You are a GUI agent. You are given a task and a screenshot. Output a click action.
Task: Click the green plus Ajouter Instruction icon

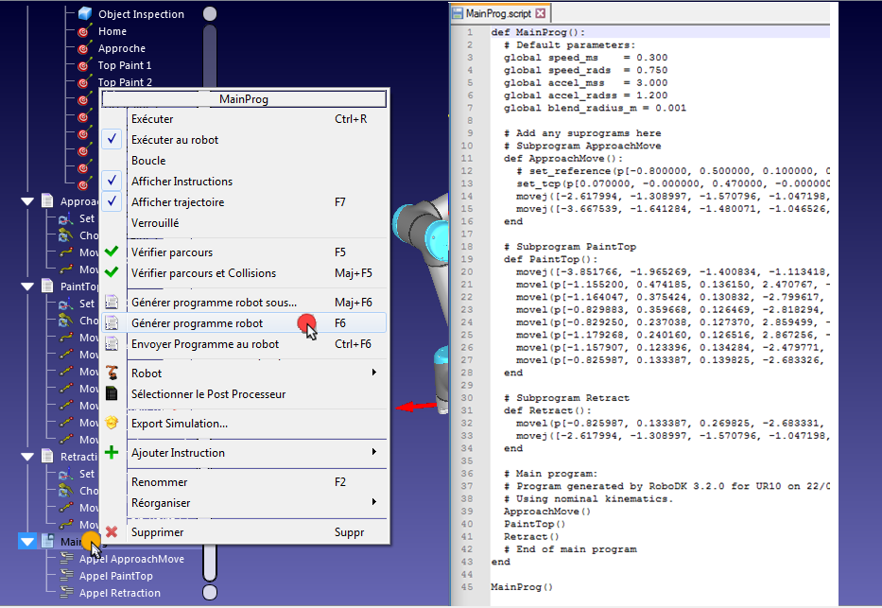(112, 452)
